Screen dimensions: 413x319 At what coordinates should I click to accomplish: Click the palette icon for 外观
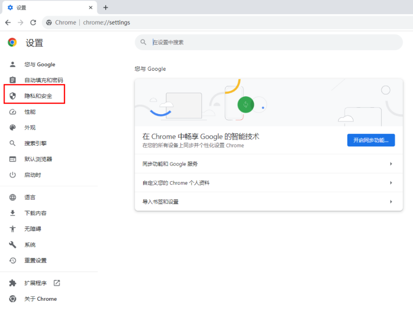click(x=13, y=128)
